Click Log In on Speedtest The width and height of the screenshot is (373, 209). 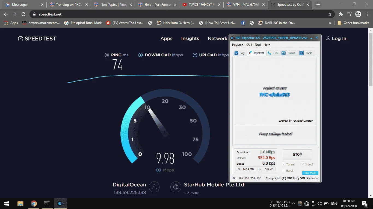[x=336, y=39]
